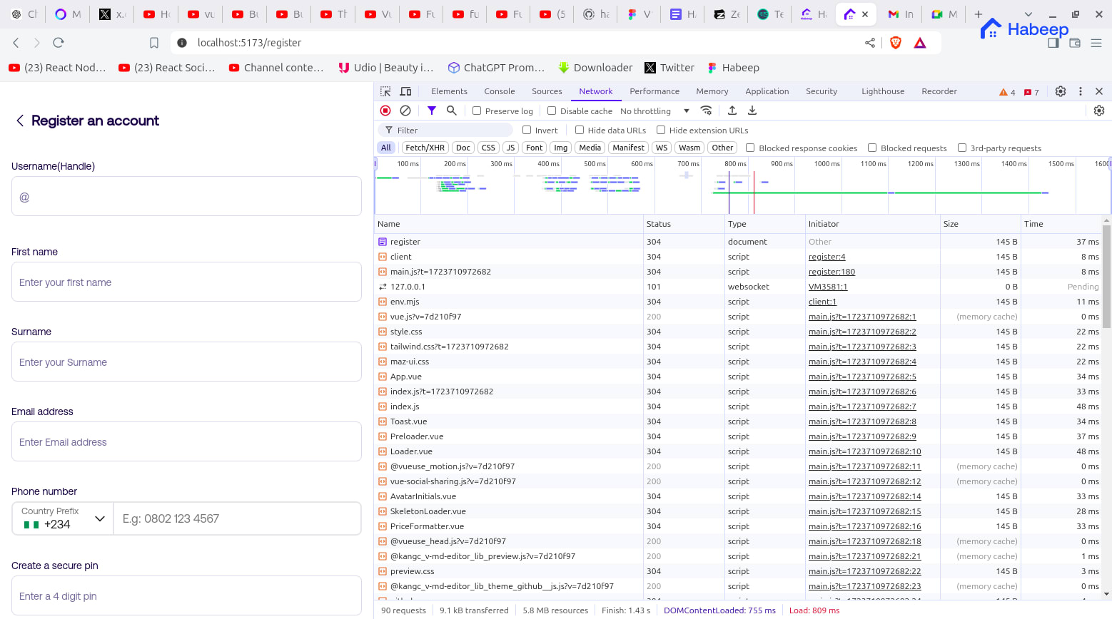Open the browser tab search chevron
Viewport: 1112px width, 619px height.
[x=1028, y=14]
